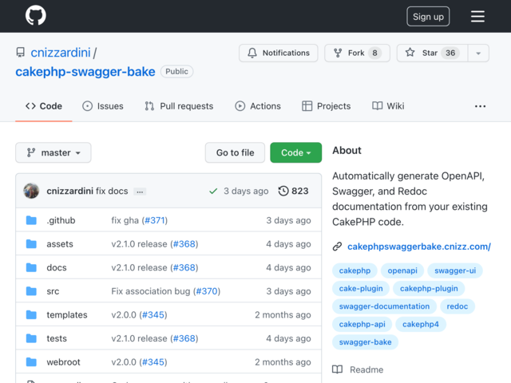Open the GitHub logo home link
This screenshot has height=383, width=511.
[35, 15]
